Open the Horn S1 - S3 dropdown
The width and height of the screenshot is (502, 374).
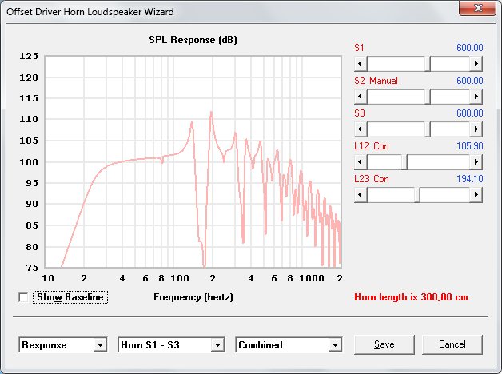pyautogui.click(x=217, y=345)
